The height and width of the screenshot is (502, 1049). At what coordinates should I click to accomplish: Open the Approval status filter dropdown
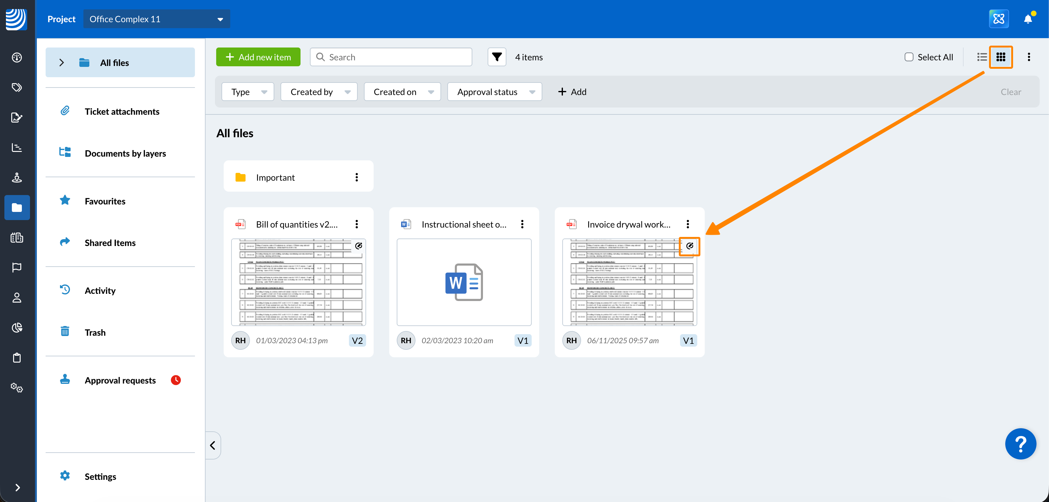pyautogui.click(x=495, y=92)
